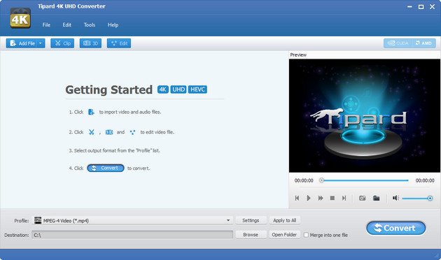Jump to previous track in preview
441x260 pixels.
click(x=297, y=198)
